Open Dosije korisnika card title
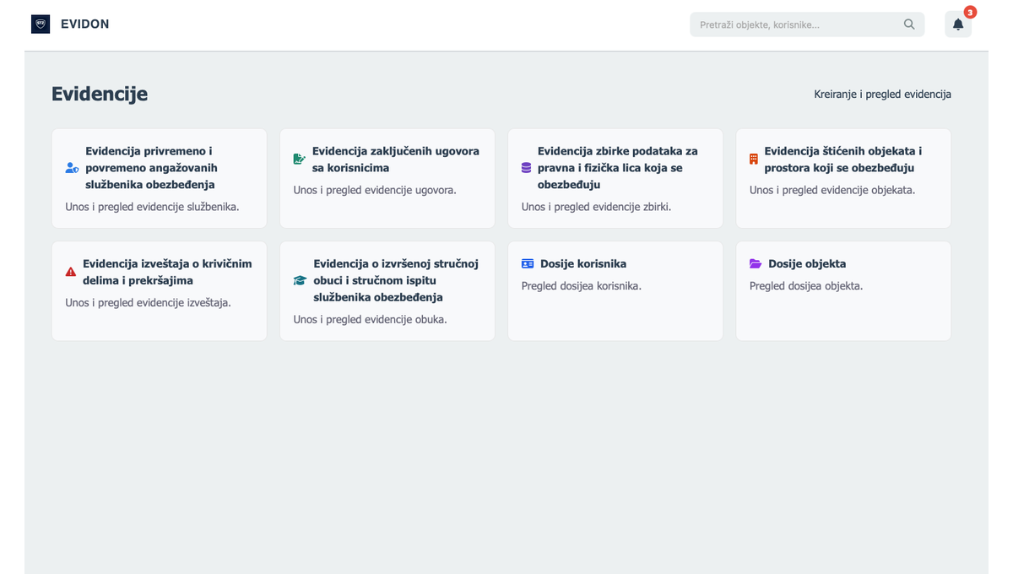 (583, 263)
